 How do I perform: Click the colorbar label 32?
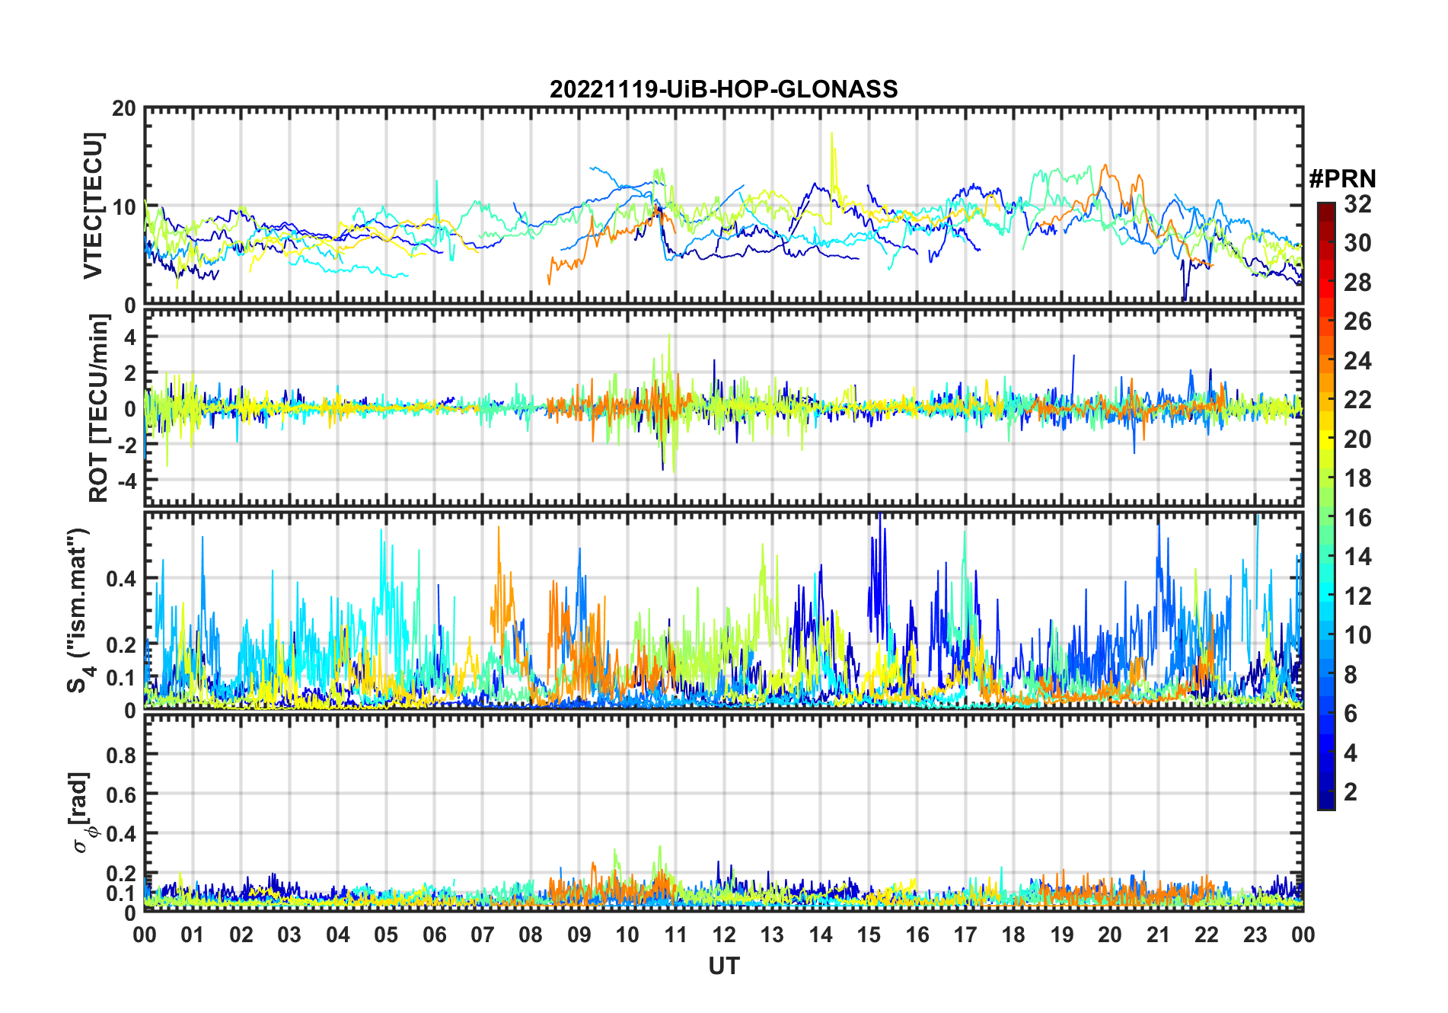1357,203
